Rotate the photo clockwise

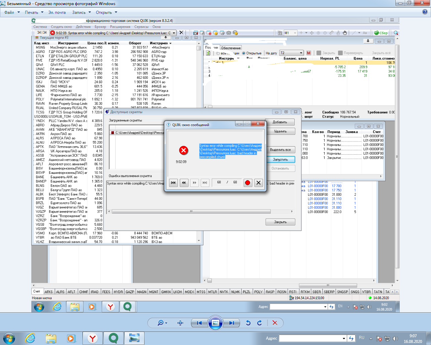point(260,323)
